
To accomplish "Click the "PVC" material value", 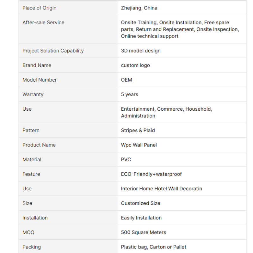I will coord(126,159).
